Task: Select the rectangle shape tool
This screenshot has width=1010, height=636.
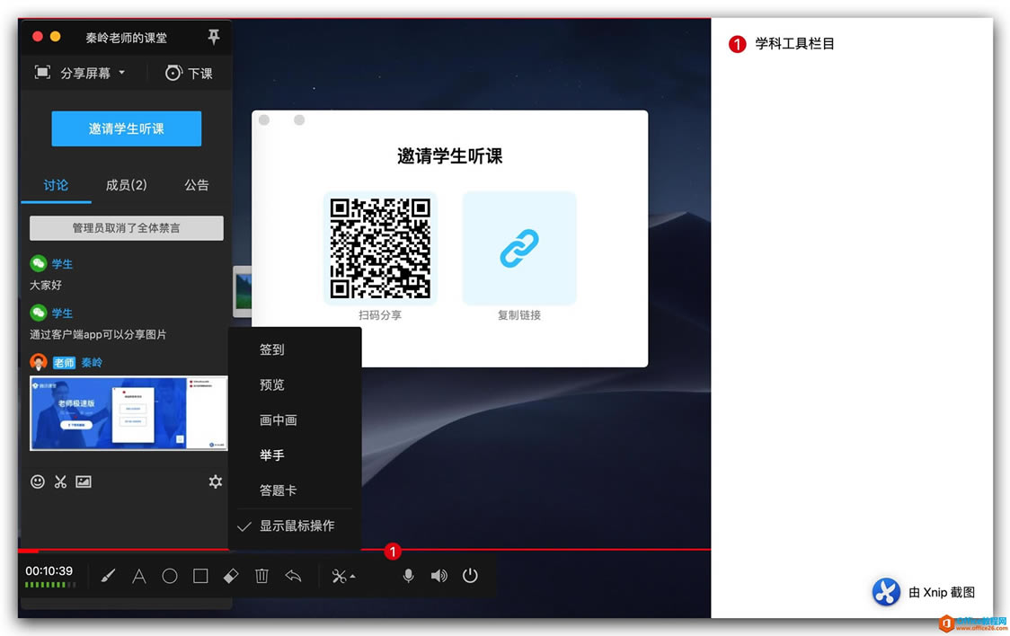Action: click(200, 576)
